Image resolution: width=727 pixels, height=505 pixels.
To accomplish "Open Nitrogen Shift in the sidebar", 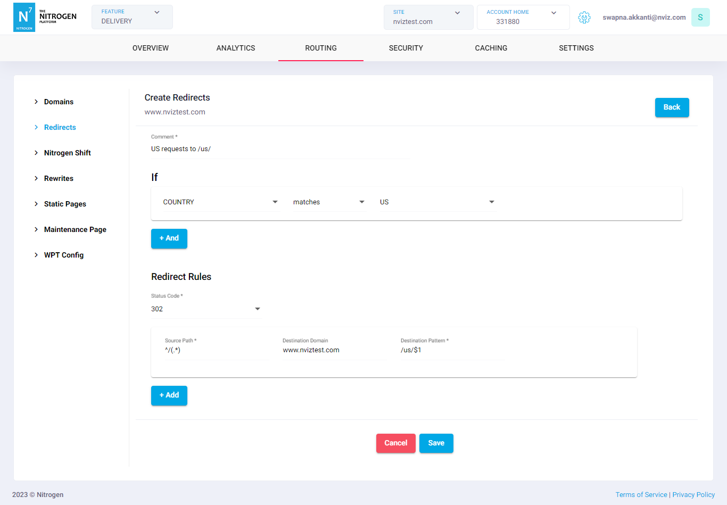I will tap(68, 153).
